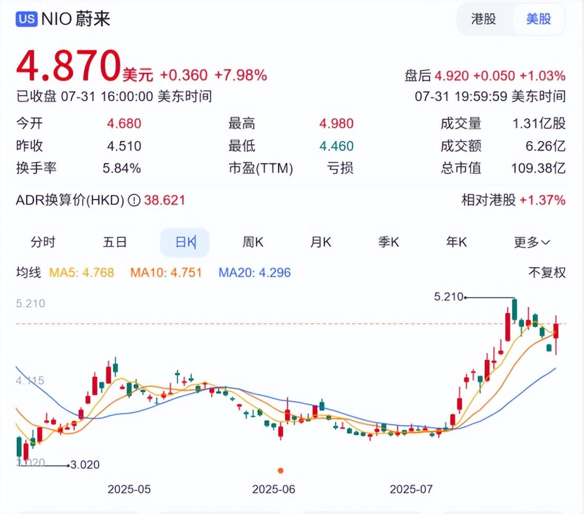Click the MA10: 4.751 indicator label
Viewport: 584px width, 514px height.
[x=166, y=272]
